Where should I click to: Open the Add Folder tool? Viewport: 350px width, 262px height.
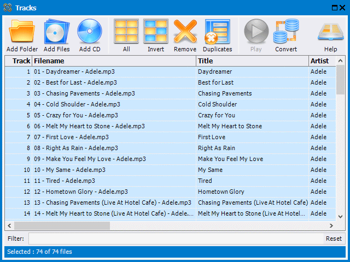(22, 35)
